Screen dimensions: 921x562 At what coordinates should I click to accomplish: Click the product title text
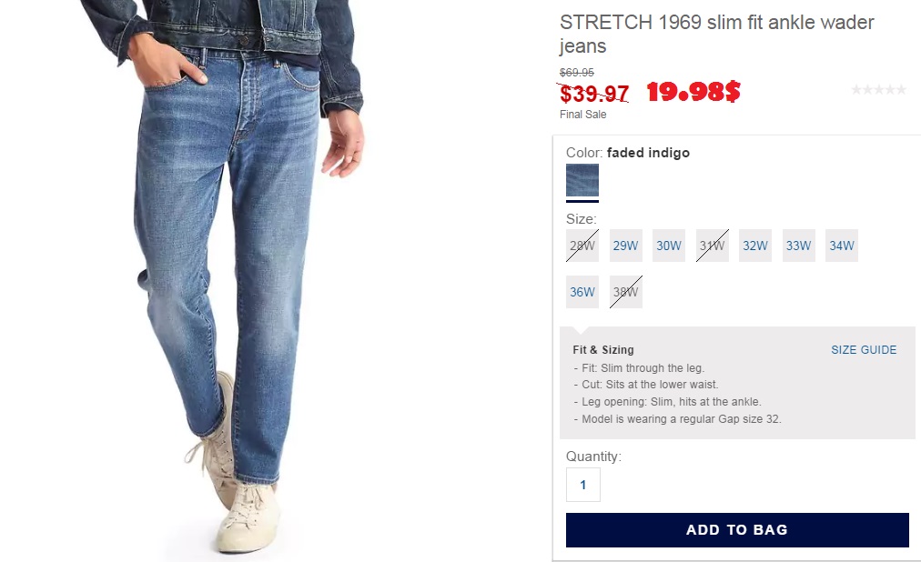point(716,34)
